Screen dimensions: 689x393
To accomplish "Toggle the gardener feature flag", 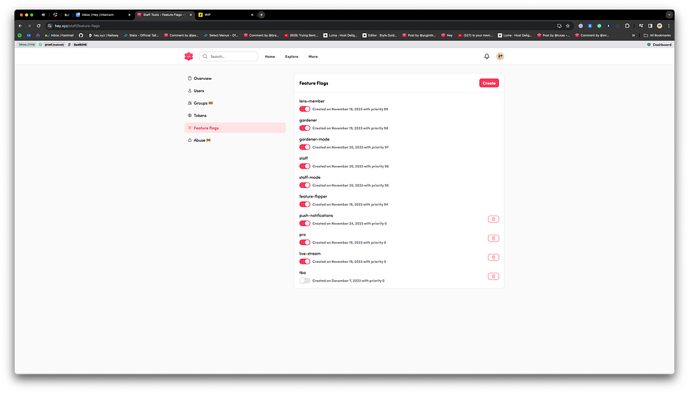I will (305, 128).
